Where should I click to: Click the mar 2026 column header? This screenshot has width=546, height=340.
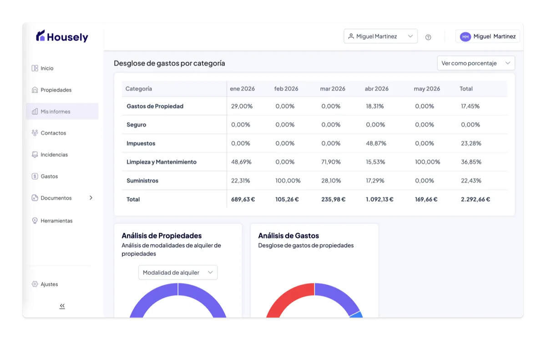coord(333,89)
